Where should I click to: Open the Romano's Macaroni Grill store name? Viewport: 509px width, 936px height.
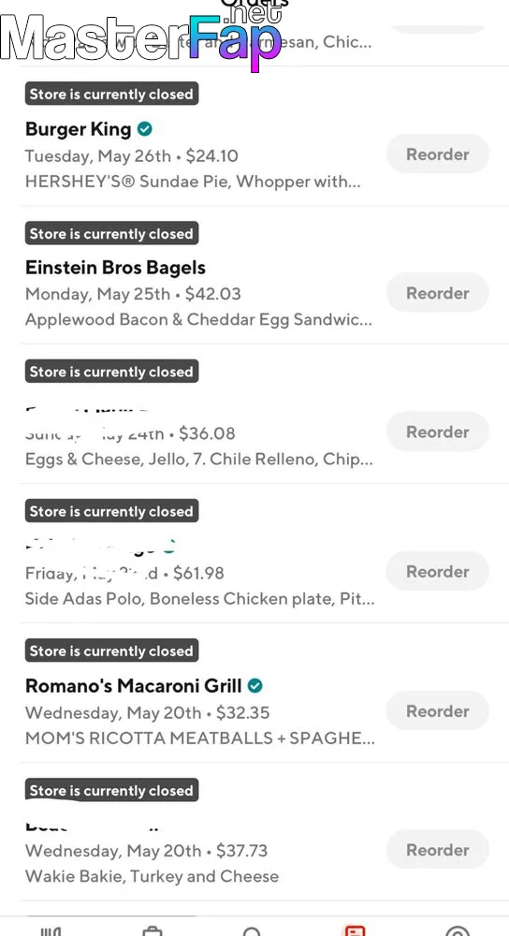pos(134,685)
